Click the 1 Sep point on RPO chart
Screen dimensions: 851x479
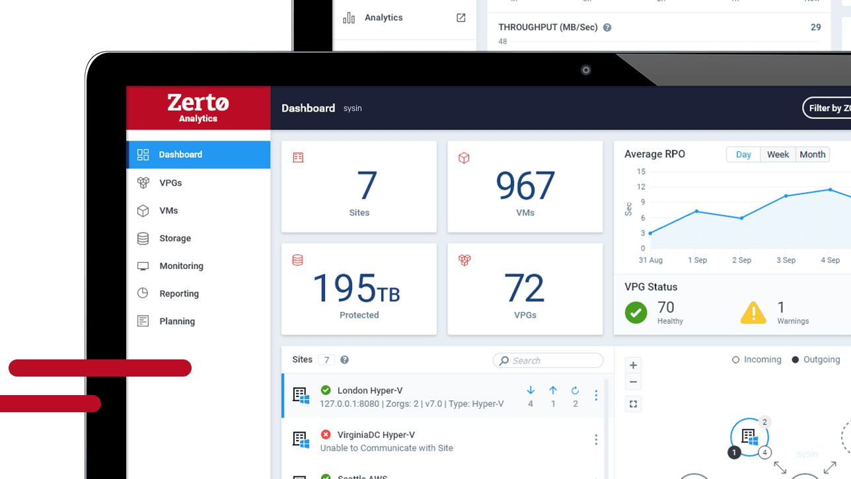[697, 211]
